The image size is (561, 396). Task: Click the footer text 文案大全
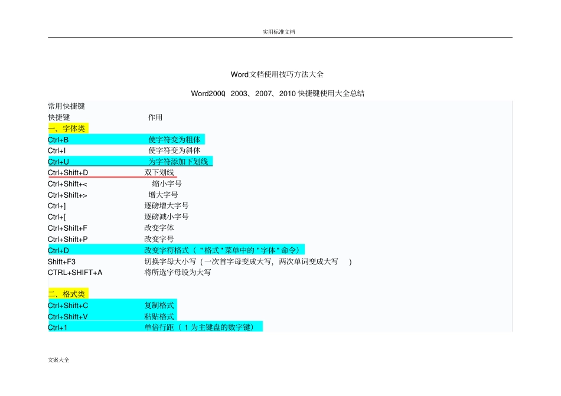pos(58,360)
